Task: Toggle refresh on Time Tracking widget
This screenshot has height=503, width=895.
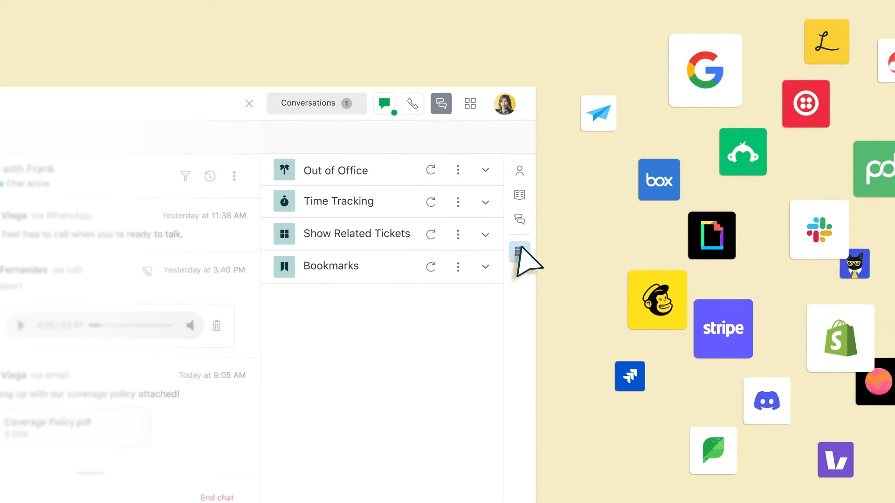Action: click(430, 202)
